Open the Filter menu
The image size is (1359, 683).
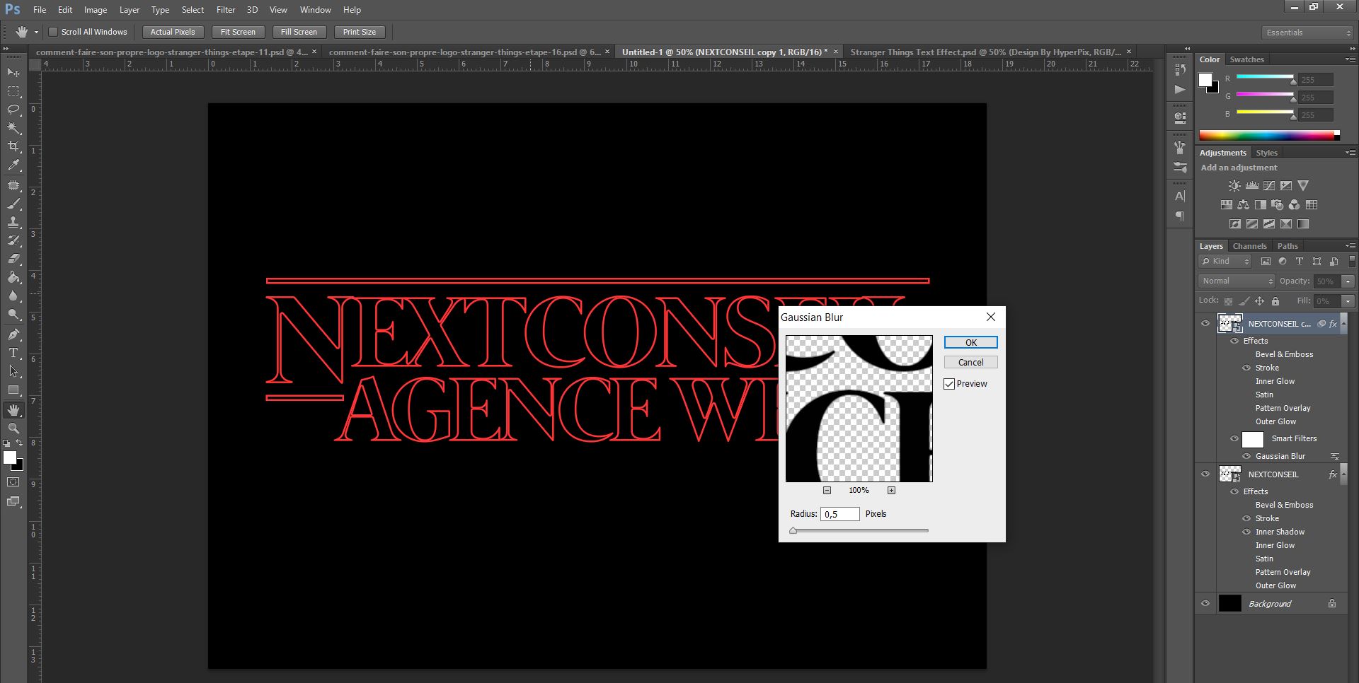pyautogui.click(x=226, y=10)
